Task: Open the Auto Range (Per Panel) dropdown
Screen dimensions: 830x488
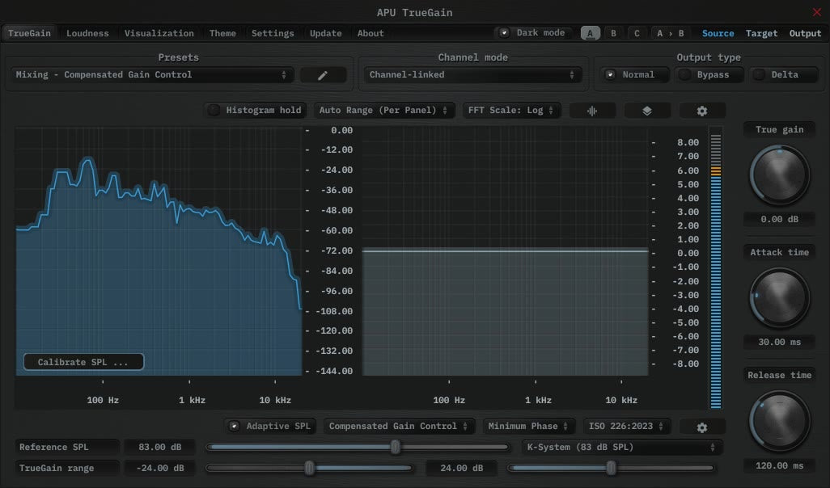Action: [383, 110]
